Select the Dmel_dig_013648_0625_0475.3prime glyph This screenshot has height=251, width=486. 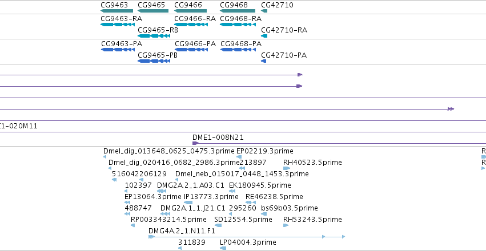(105, 157)
